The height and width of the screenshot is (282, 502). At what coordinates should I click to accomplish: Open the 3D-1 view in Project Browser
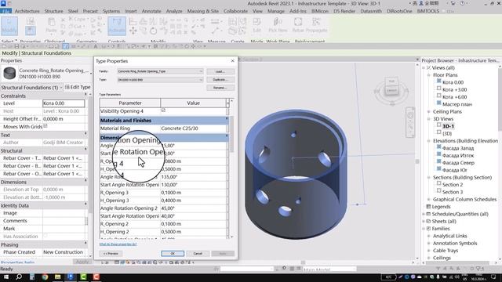tap(448, 126)
